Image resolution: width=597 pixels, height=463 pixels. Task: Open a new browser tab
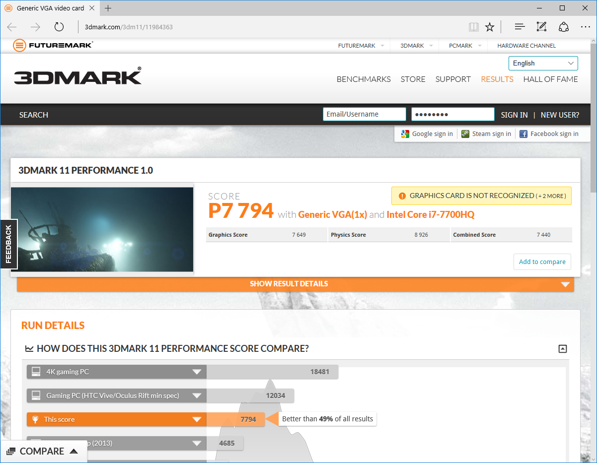[108, 8]
